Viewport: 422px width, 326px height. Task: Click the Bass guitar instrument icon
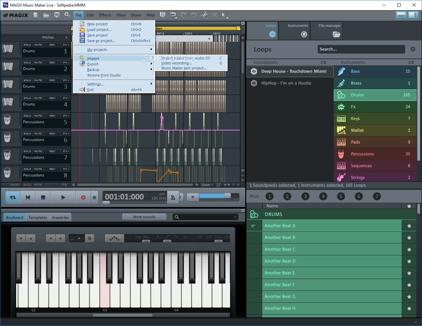click(x=341, y=71)
